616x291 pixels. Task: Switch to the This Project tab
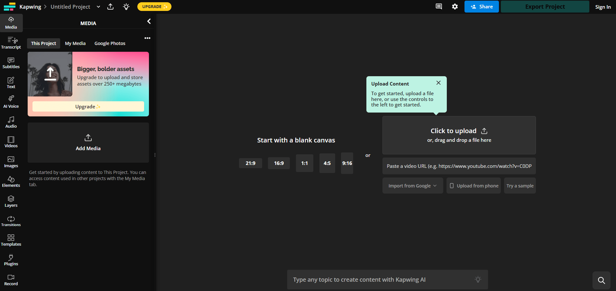(43, 43)
